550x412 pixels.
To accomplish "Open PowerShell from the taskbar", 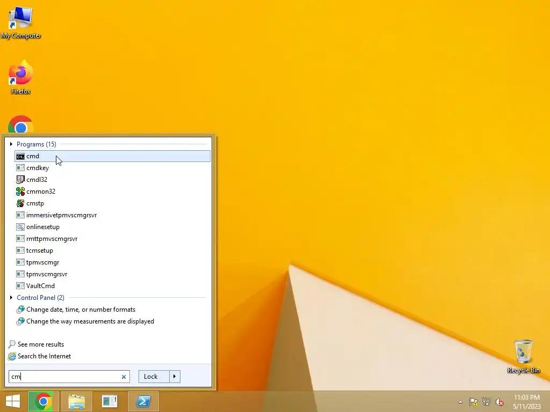I will click(x=143, y=401).
